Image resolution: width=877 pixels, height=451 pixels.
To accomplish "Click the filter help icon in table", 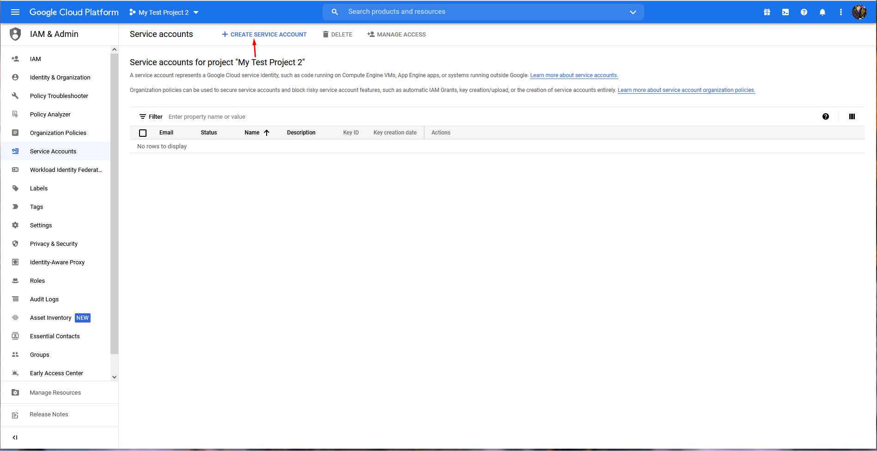I will pyautogui.click(x=826, y=116).
